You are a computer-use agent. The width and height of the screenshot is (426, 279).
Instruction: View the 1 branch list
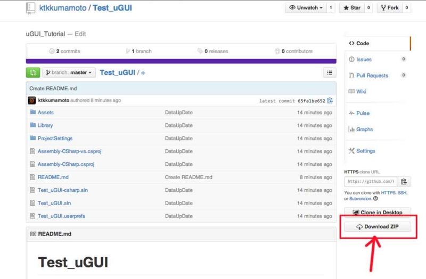click(138, 51)
